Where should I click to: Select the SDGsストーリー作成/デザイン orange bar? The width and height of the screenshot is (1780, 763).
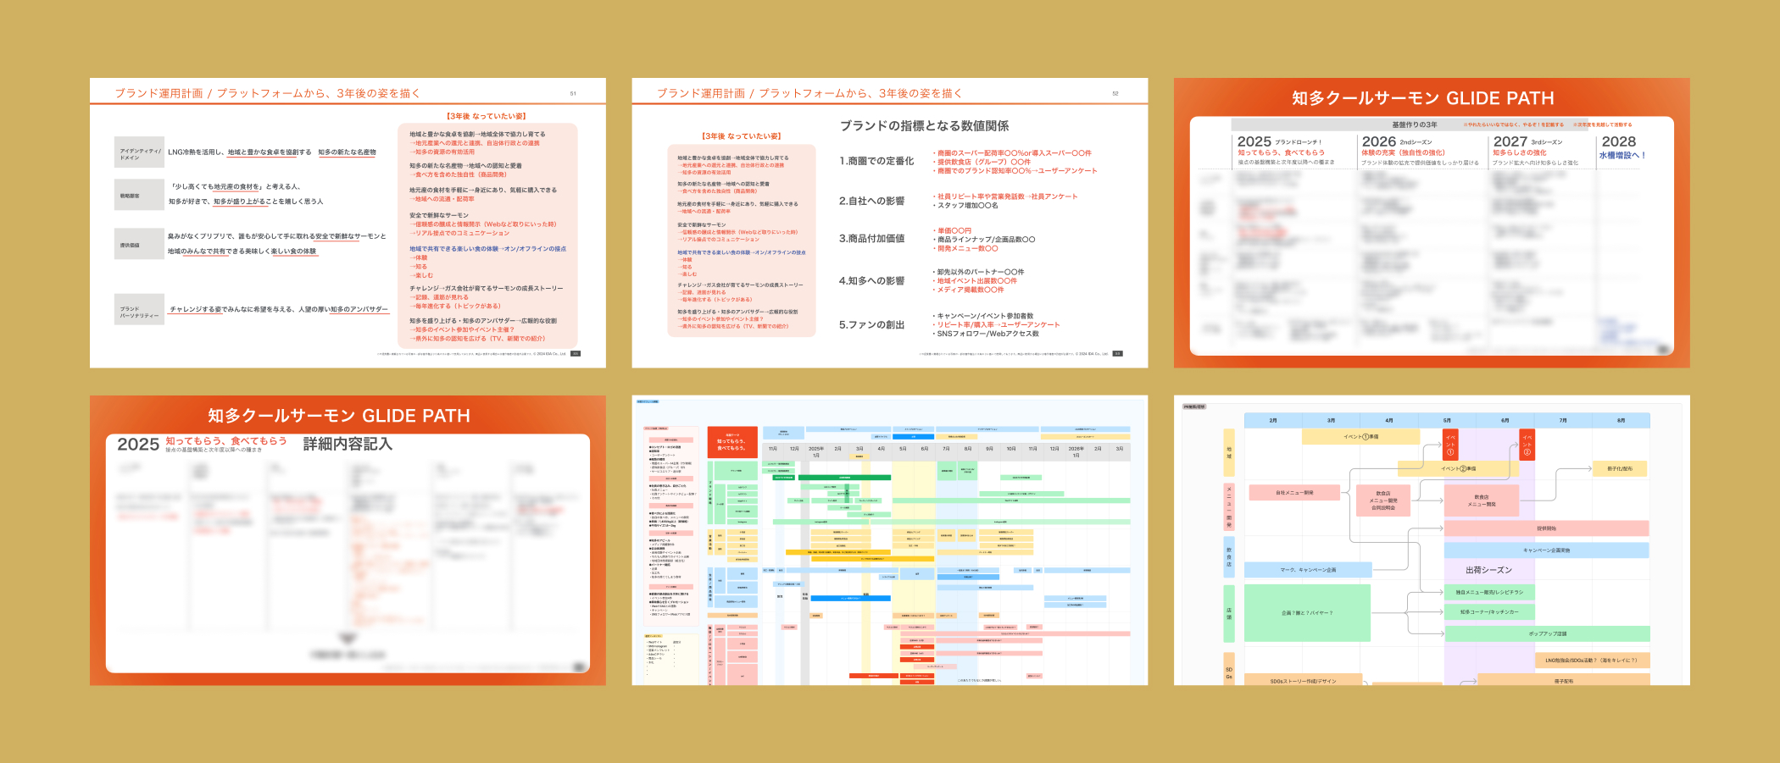click(x=1303, y=680)
